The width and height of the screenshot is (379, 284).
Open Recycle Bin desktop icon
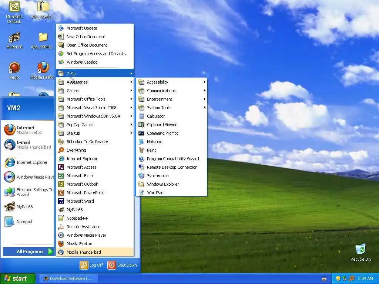pos(360,253)
